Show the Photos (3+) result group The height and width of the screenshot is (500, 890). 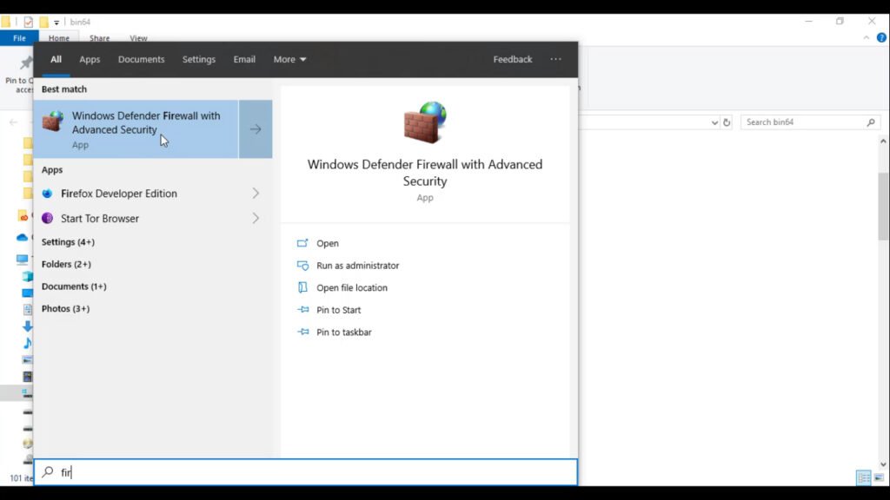coord(65,308)
